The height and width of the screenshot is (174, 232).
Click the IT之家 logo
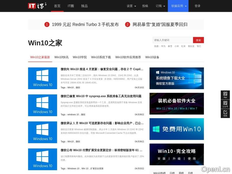coord(37,6)
